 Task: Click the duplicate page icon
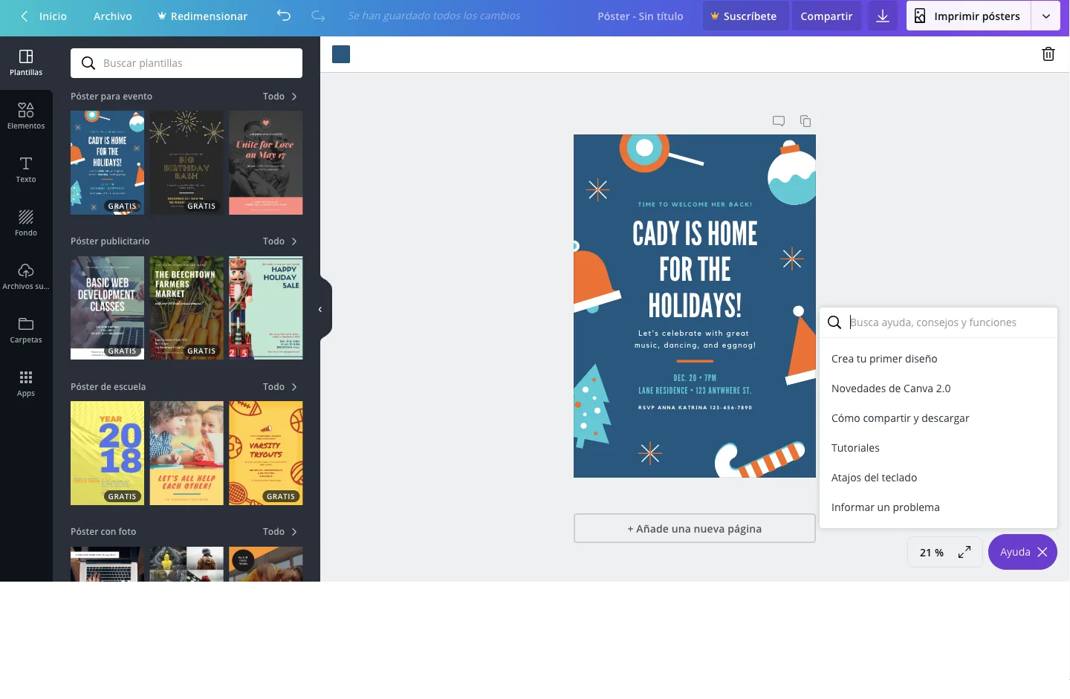805,121
